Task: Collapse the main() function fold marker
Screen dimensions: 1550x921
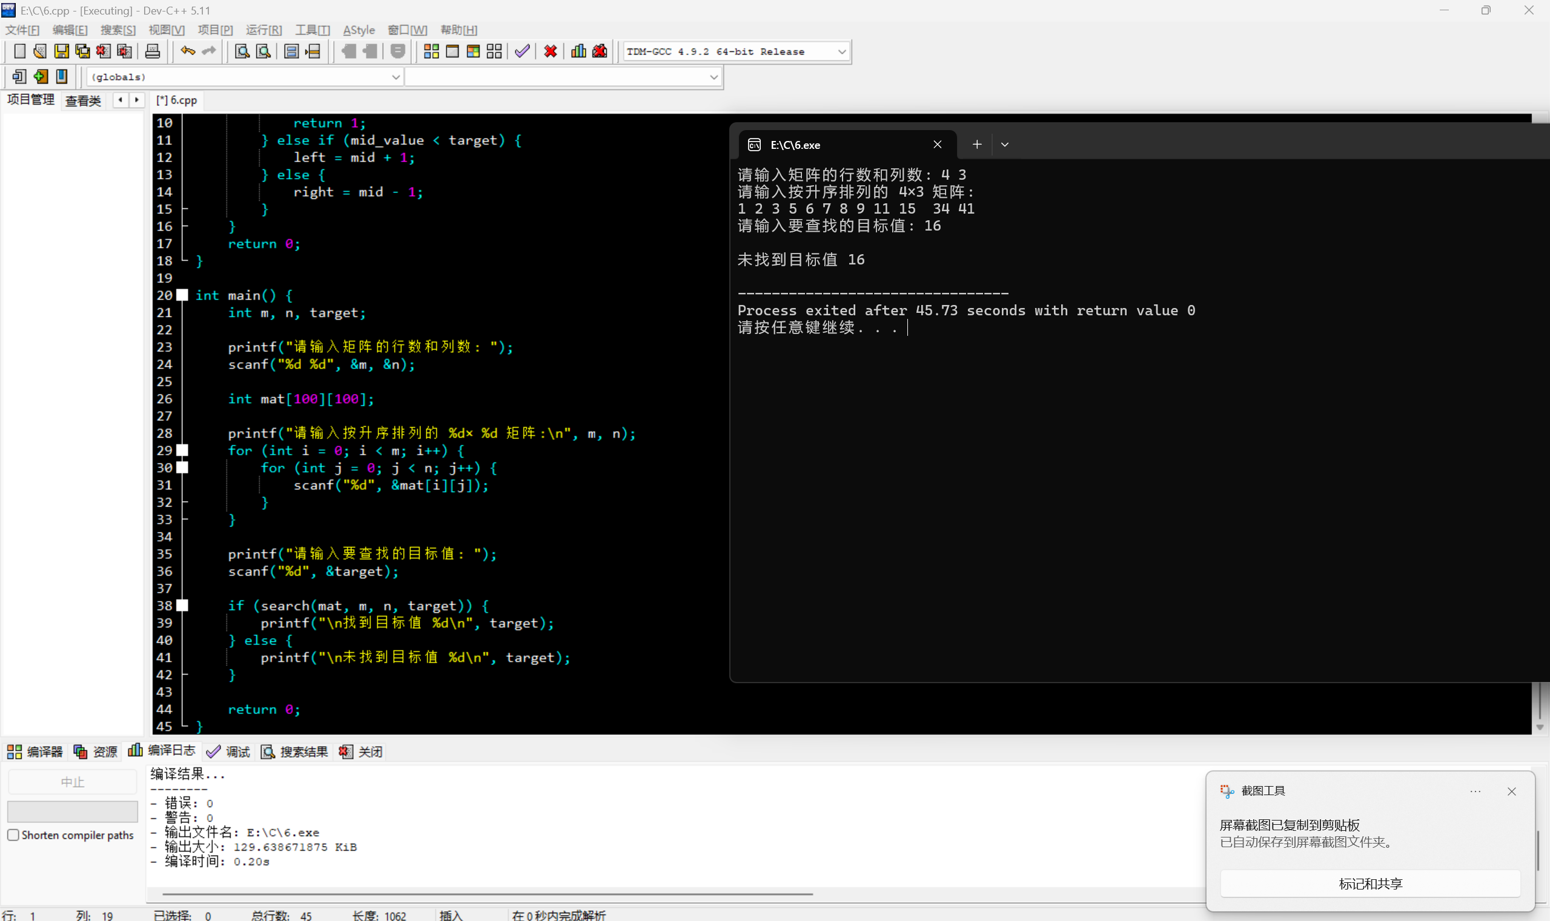Action: [x=183, y=295]
